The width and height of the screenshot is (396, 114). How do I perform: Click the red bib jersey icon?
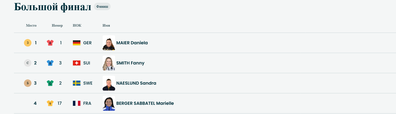click(x=50, y=43)
